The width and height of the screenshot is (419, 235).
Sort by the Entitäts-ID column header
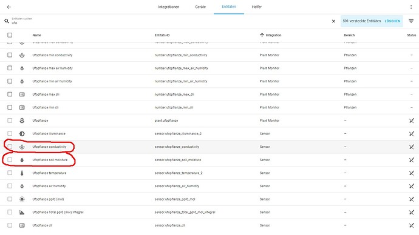[162, 35]
